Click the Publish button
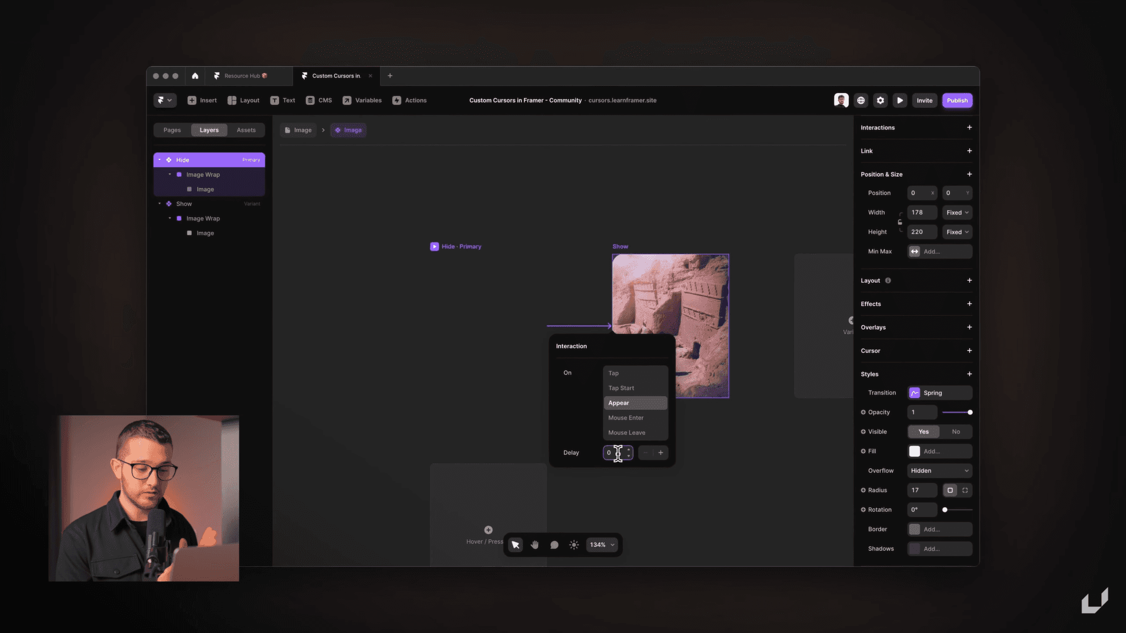This screenshot has height=633, width=1126. pos(957,100)
